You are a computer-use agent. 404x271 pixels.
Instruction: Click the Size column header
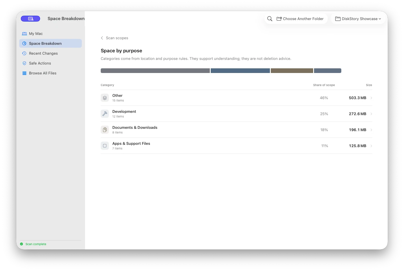tap(369, 85)
